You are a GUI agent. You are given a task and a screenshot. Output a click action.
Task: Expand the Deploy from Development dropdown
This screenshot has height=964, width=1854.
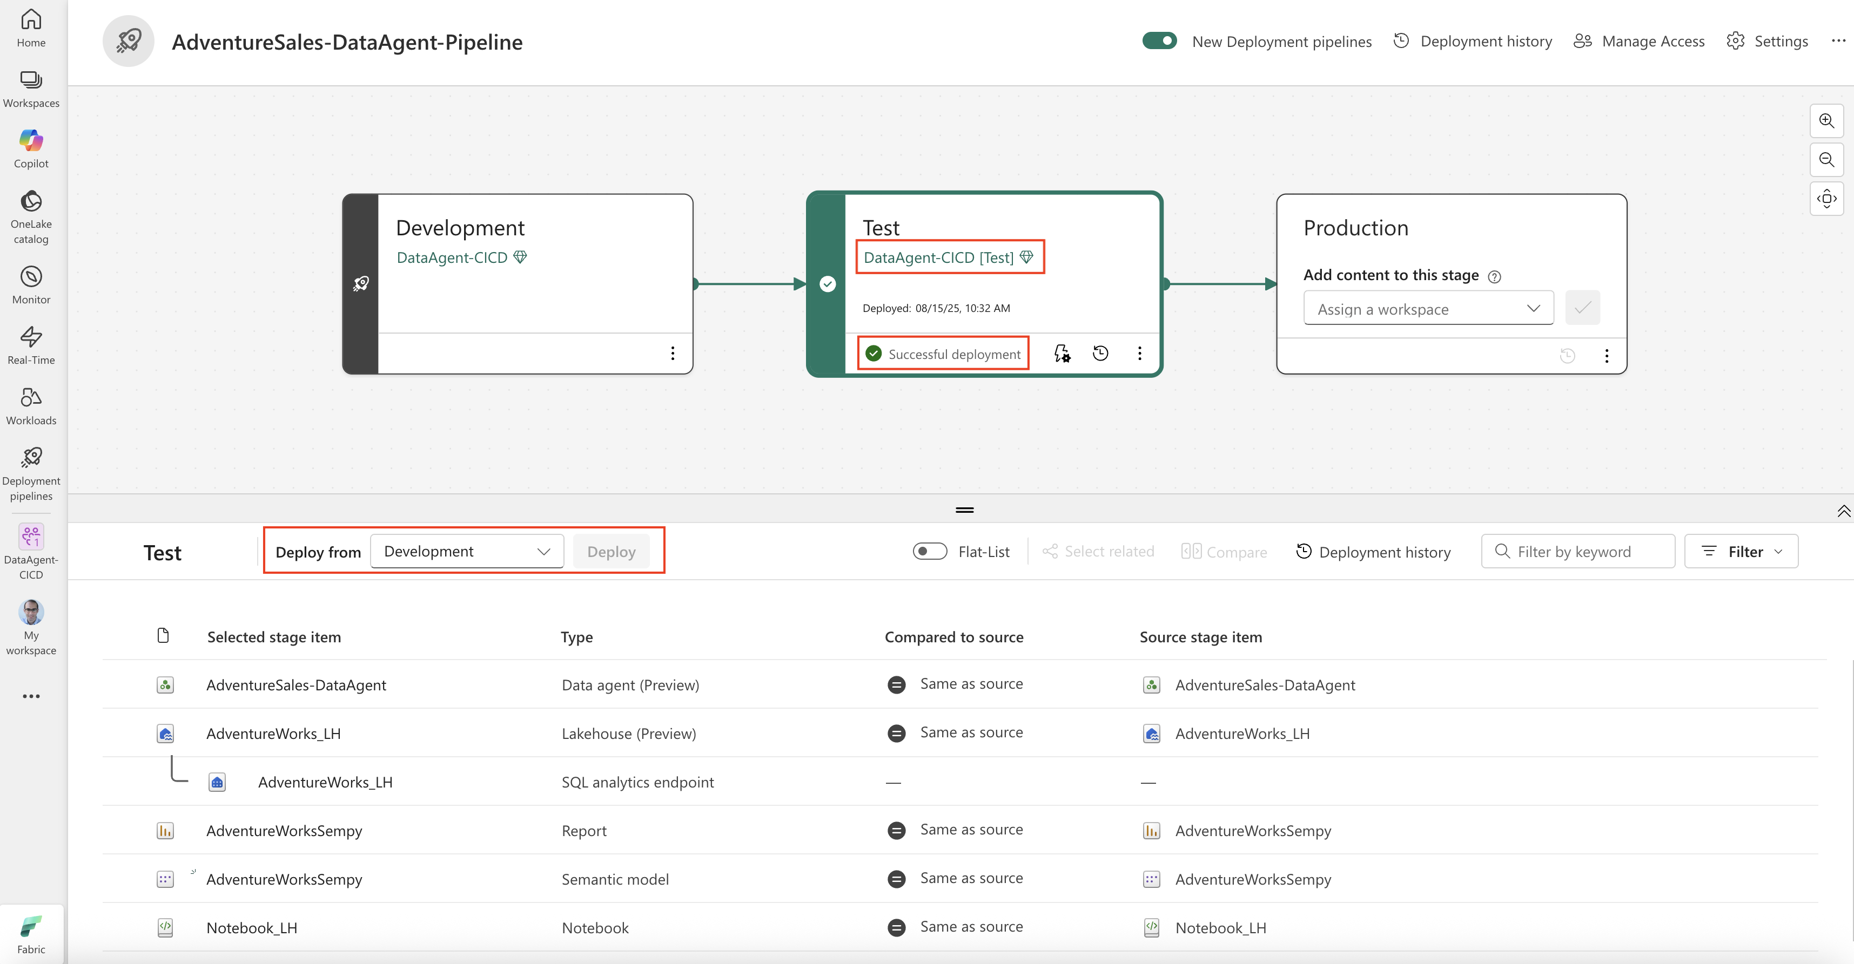coord(466,552)
